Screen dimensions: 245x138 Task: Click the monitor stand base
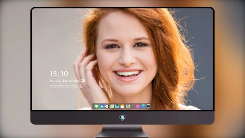pos(122,131)
